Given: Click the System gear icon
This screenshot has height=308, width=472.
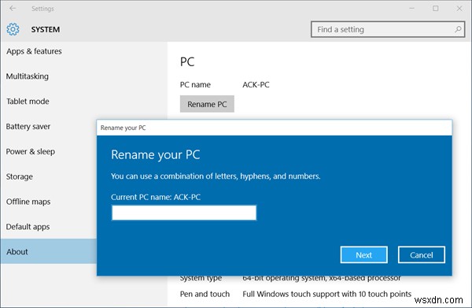Looking at the screenshot, I should point(13,29).
